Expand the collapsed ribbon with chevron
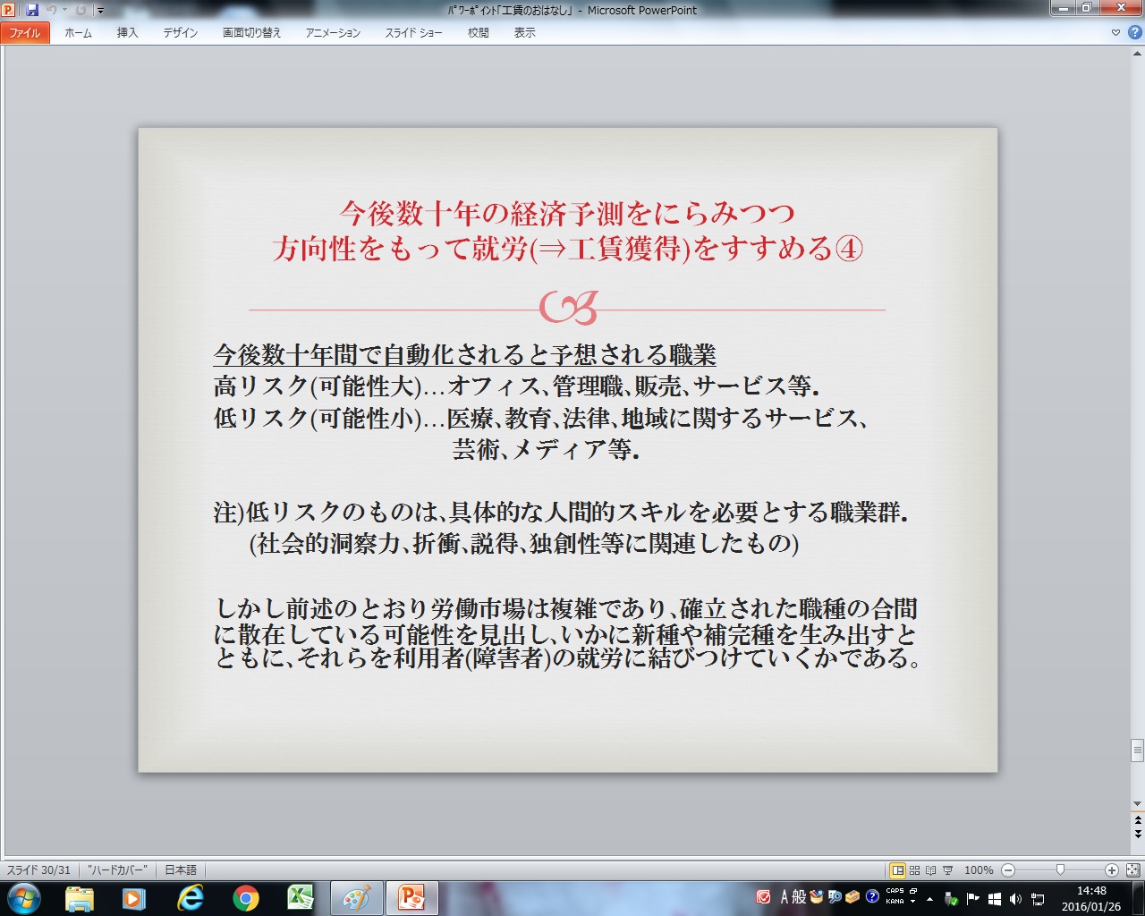Image resolution: width=1145 pixels, height=916 pixels. pos(1115,33)
